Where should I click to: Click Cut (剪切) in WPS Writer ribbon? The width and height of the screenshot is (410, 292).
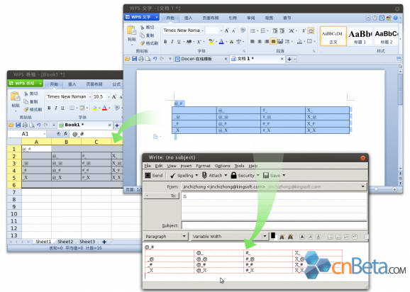tap(148, 28)
